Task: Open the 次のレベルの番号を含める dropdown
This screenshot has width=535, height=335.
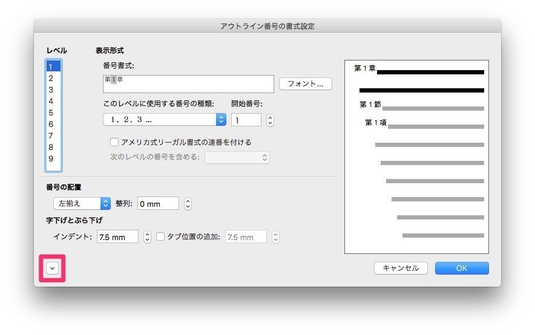Action: (237, 157)
